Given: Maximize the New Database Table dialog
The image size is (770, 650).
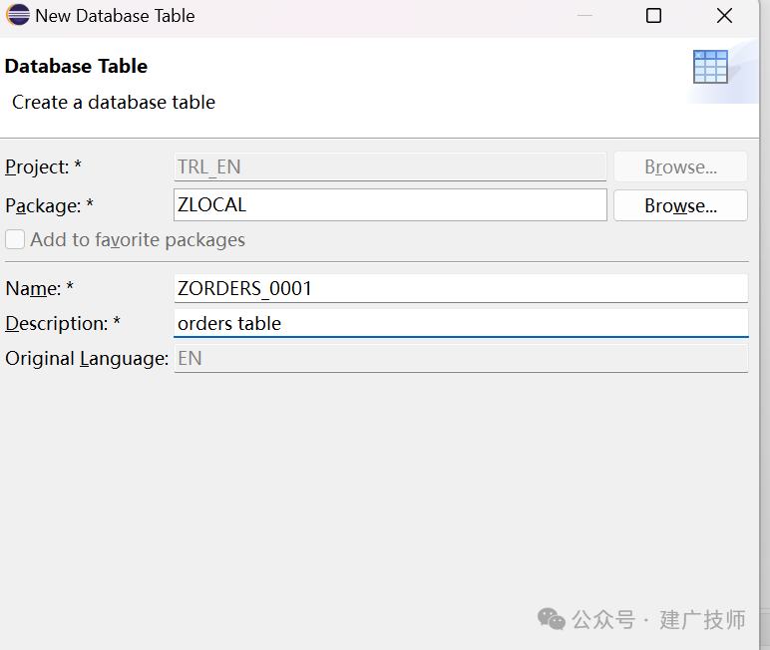Looking at the screenshot, I should pyautogui.click(x=653, y=16).
